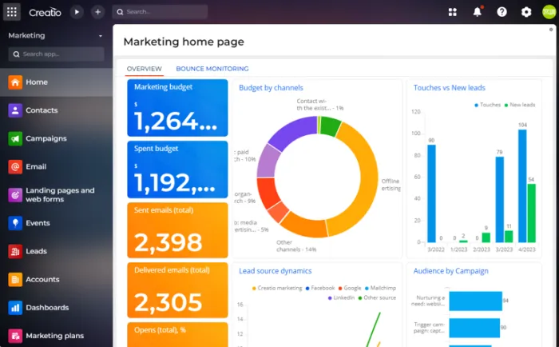Switch to the Bounce Monitoring tab
Screen dimensions: 559x347
coord(212,69)
